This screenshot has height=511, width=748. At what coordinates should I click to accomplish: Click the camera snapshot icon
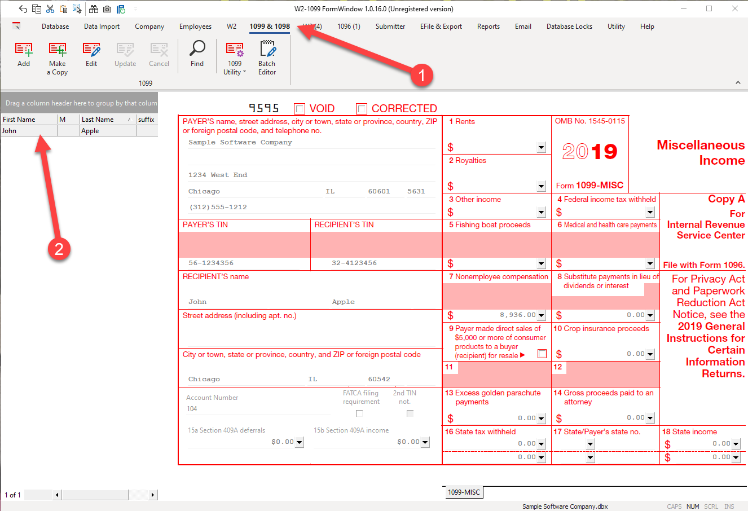(x=107, y=9)
